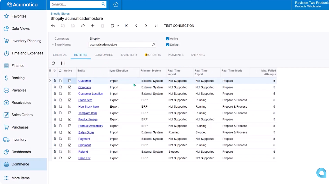Open the PAYMENTS tab
Viewport: 329px width, 185px height.
(176, 55)
